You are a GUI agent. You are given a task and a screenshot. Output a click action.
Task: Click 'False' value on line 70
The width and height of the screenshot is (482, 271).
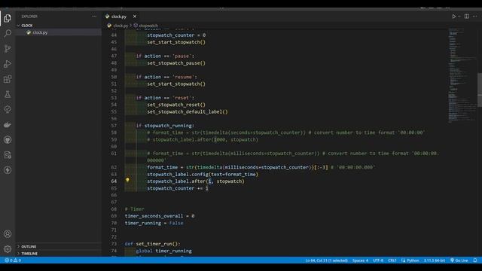pyautogui.click(x=176, y=223)
